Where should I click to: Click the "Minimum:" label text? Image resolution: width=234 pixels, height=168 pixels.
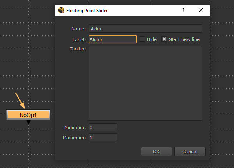coord(75,127)
